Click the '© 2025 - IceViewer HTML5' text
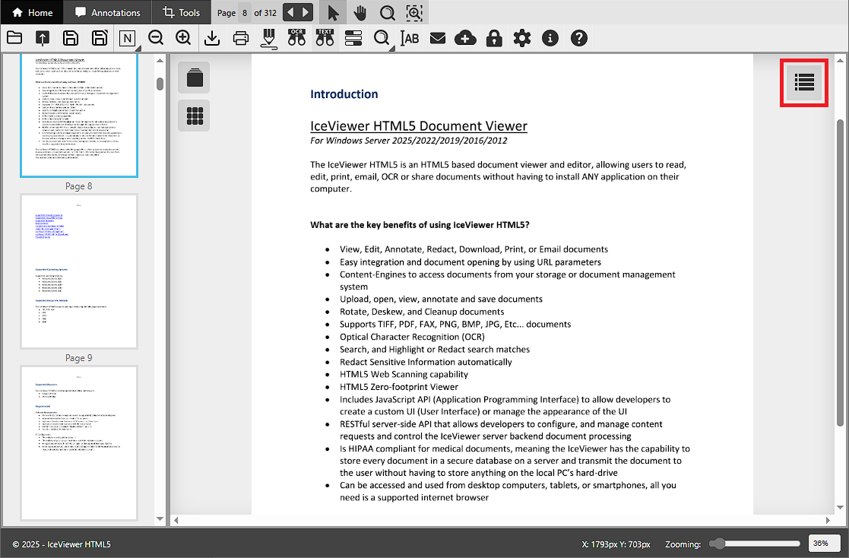This screenshot has height=558, width=849. point(62,544)
